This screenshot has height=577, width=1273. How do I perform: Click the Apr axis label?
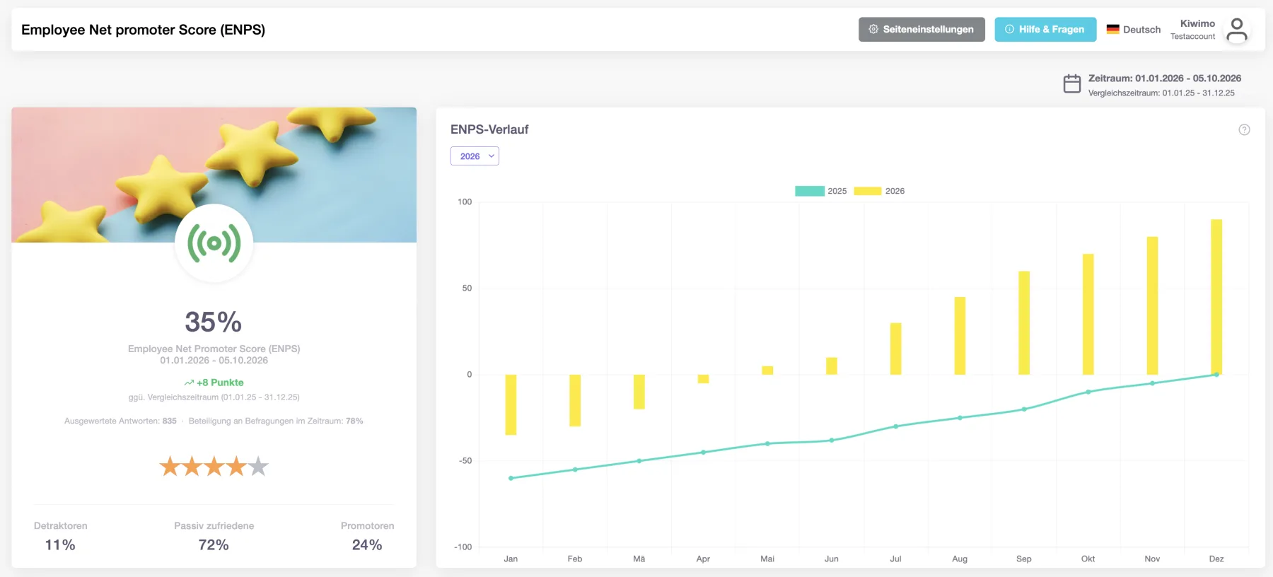(703, 559)
